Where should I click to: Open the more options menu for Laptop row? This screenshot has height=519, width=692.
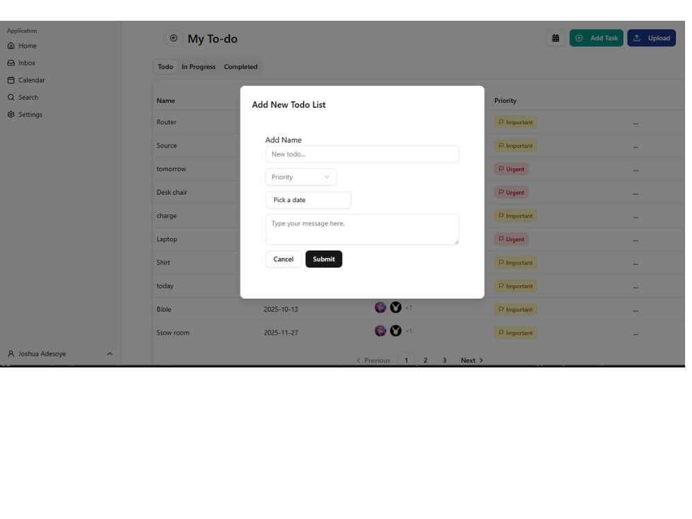coord(635,240)
